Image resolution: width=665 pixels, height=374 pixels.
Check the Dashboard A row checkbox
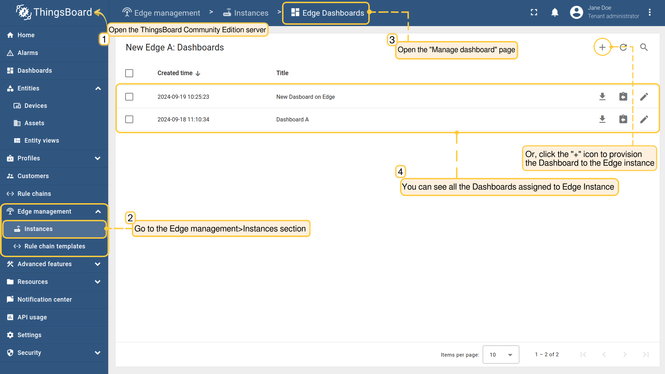129,119
